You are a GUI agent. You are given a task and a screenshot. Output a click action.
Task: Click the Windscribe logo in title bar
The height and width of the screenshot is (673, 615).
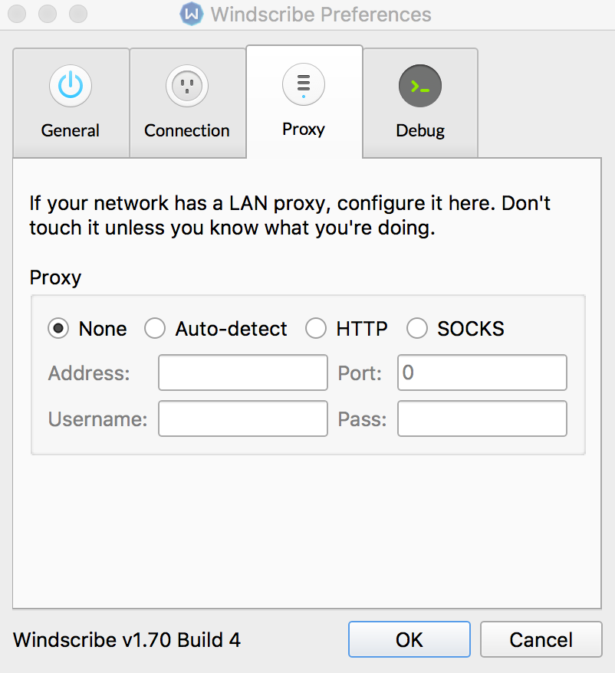pyautogui.click(x=191, y=14)
